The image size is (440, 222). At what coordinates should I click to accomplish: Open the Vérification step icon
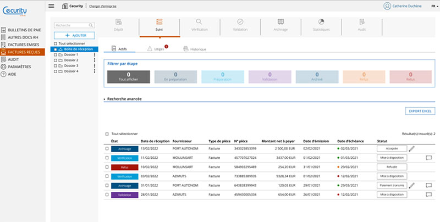pos(199,22)
